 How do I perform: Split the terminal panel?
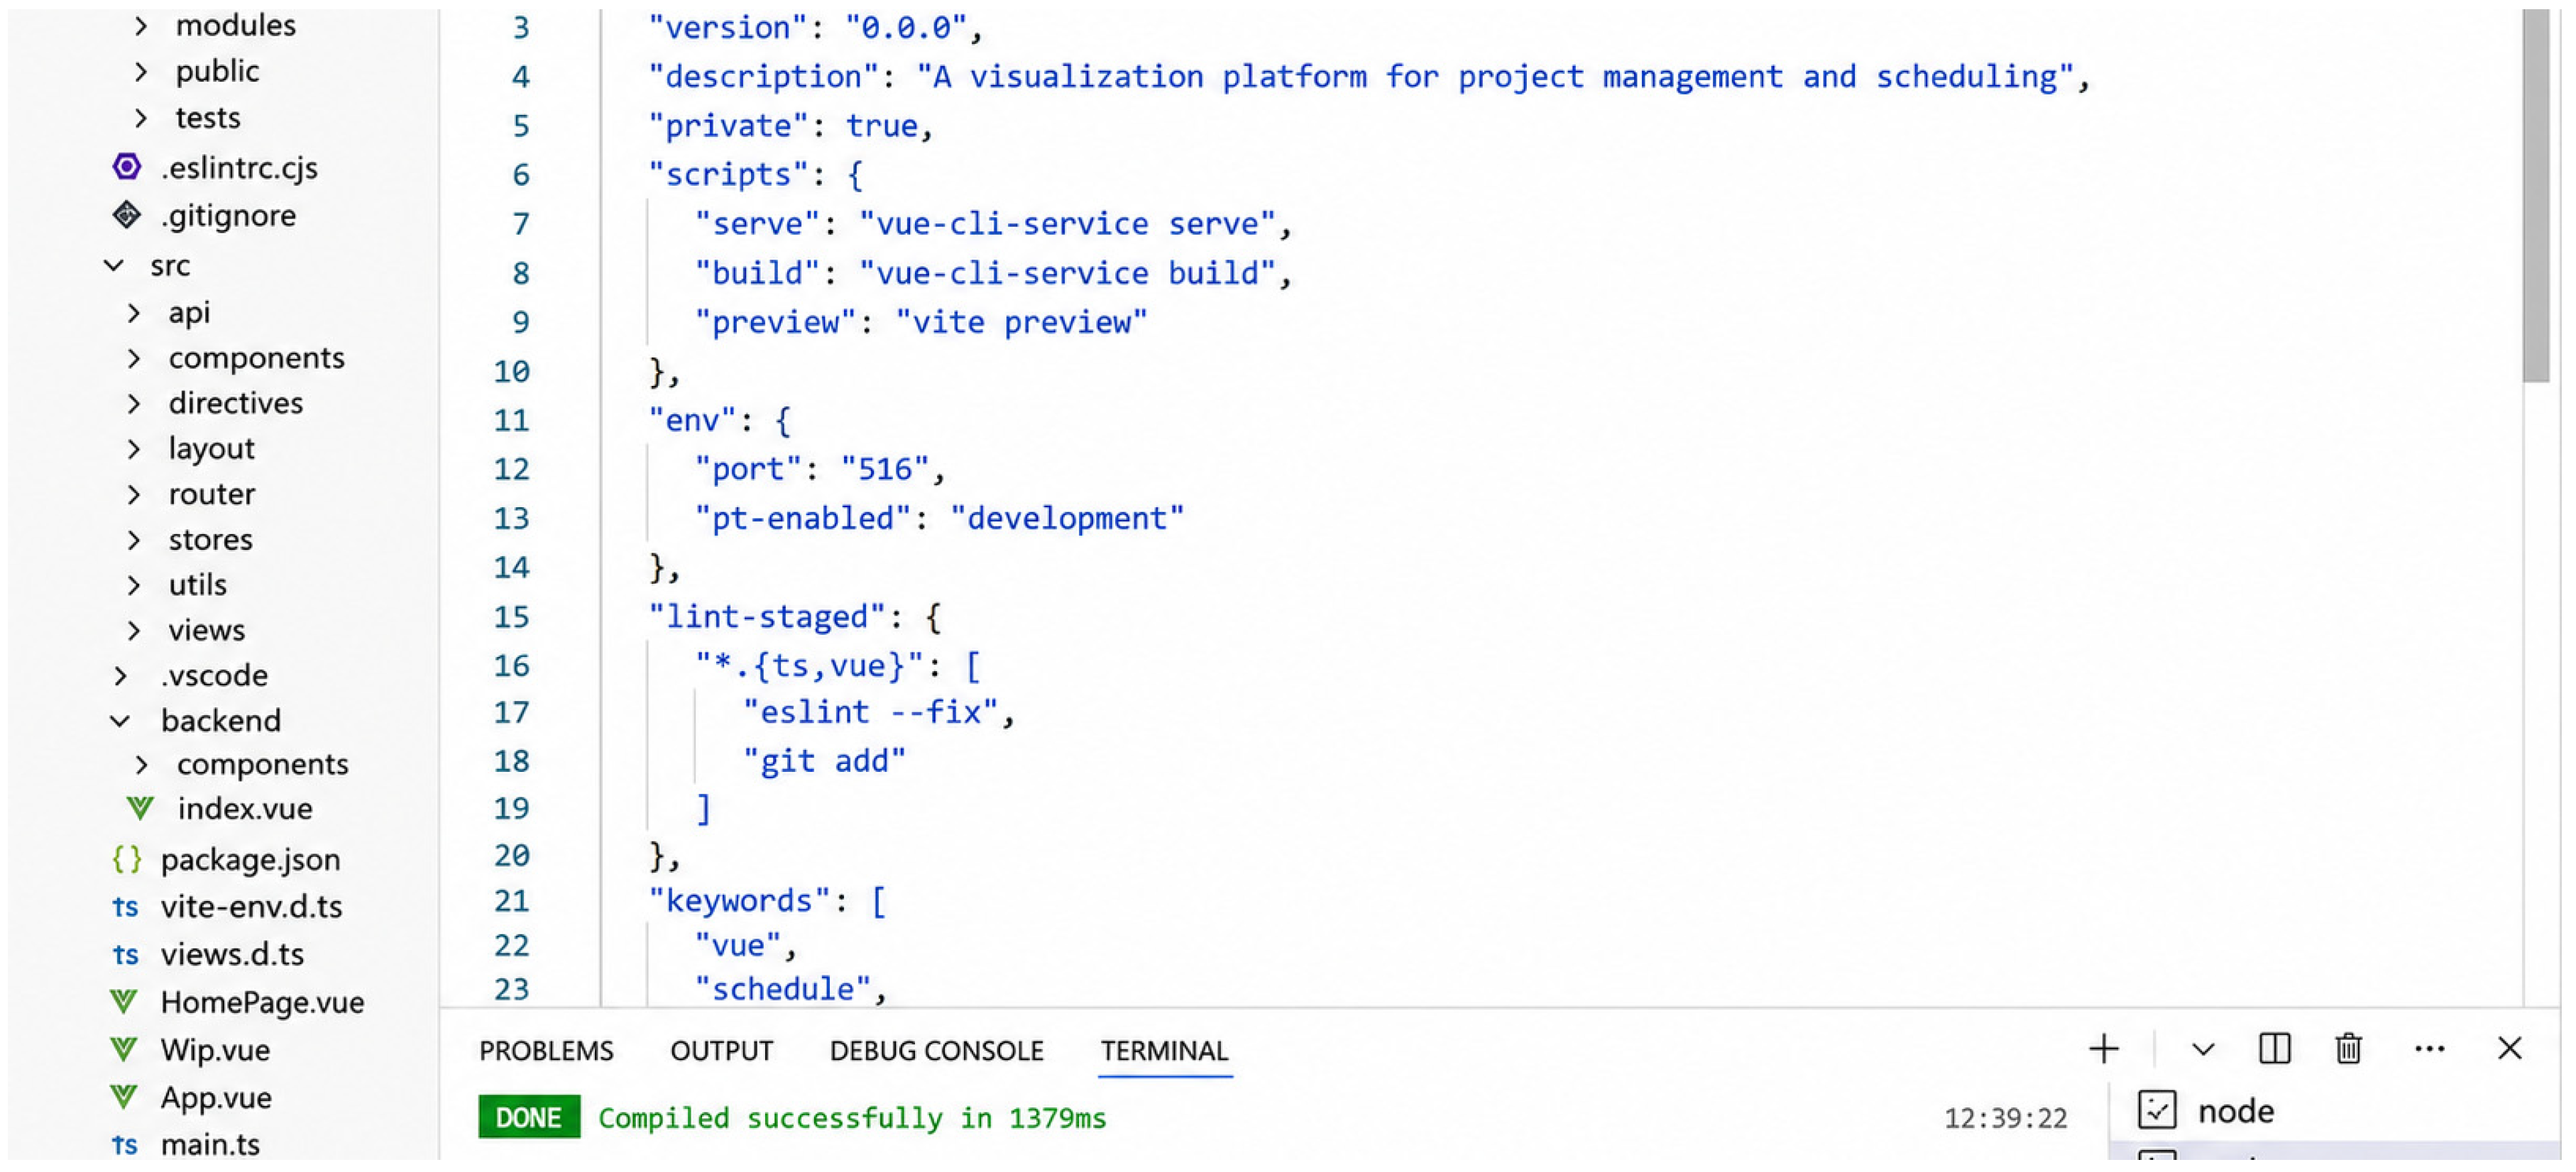coord(2275,1049)
